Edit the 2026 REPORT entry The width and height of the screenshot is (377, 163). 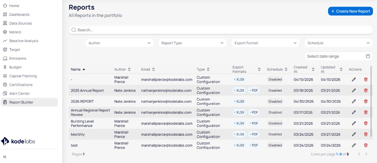click(x=354, y=102)
